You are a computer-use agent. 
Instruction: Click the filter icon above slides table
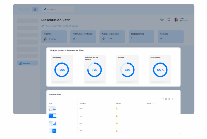[163, 99]
